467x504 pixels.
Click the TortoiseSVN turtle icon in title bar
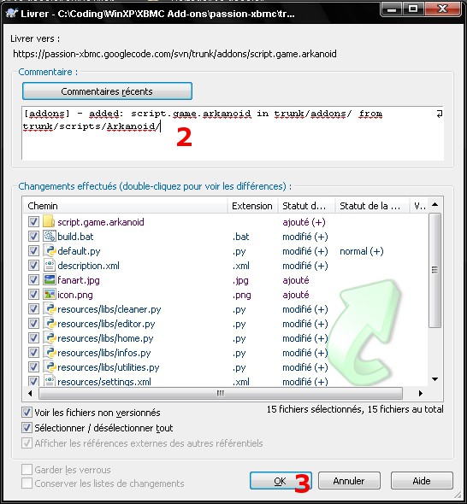pos(12,13)
